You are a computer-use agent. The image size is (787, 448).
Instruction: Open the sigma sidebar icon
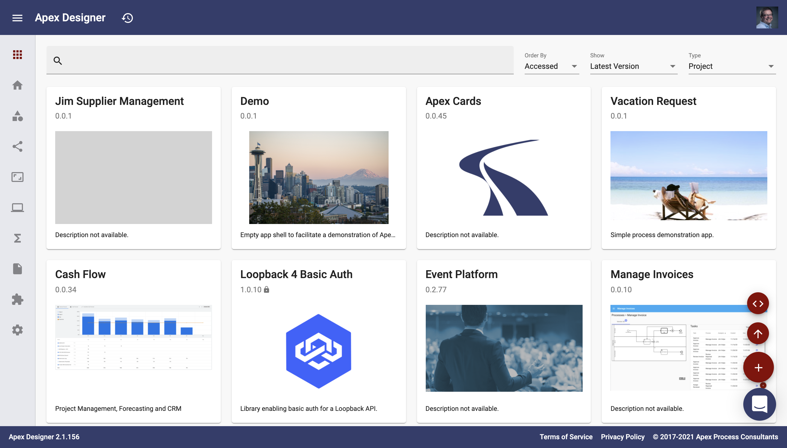click(17, 238)
